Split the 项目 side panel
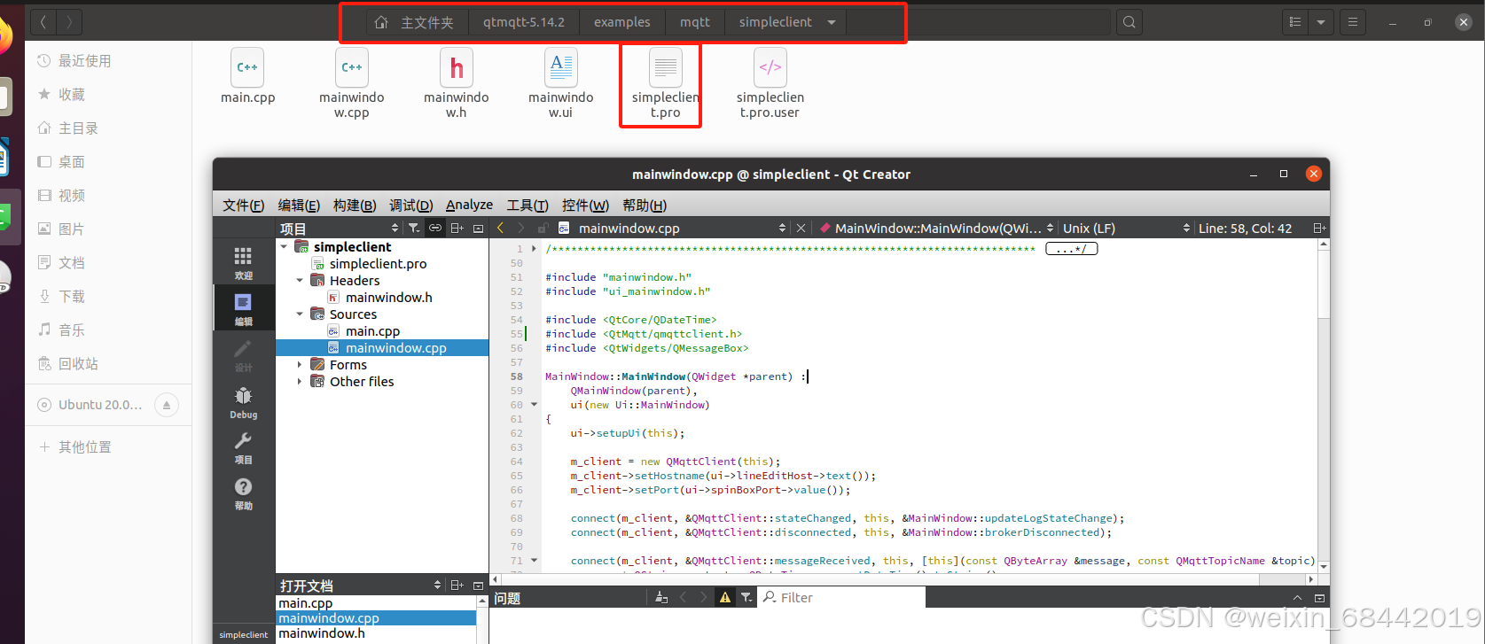Viewport: 1485px width, 644px height. point(457,228)
